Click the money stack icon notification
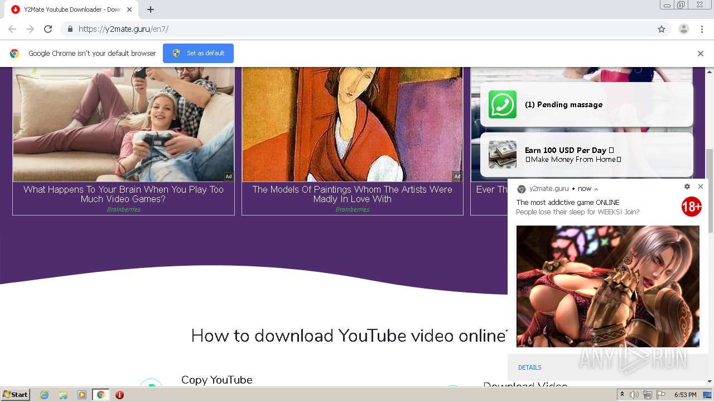 503,155
